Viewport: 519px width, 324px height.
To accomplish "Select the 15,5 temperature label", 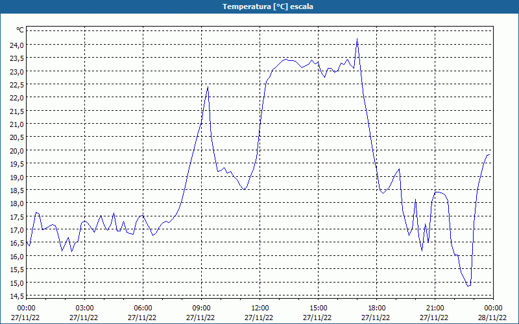I will point(17,270).
